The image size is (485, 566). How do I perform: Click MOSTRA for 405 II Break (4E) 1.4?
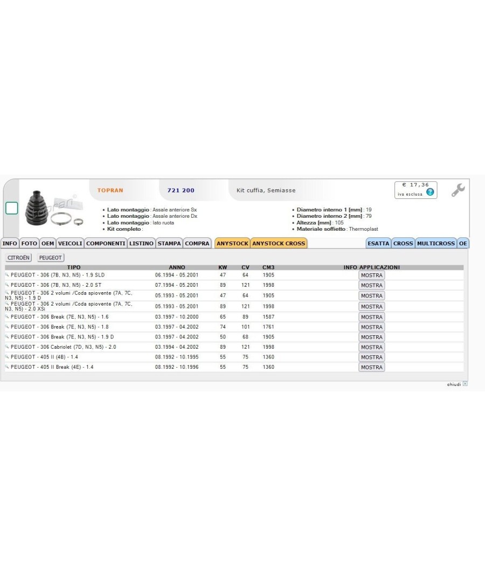coord(372,367)
